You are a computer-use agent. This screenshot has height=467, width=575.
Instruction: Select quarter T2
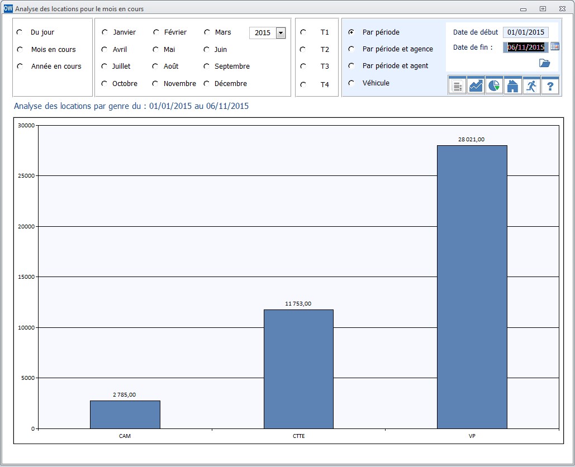pyautogui.click(x=302, y=49)
